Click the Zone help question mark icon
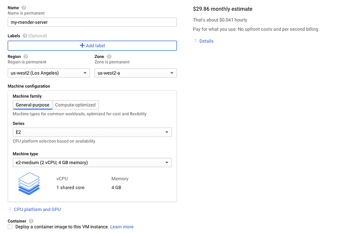This screenshot has width=341, height=234. 109,57
